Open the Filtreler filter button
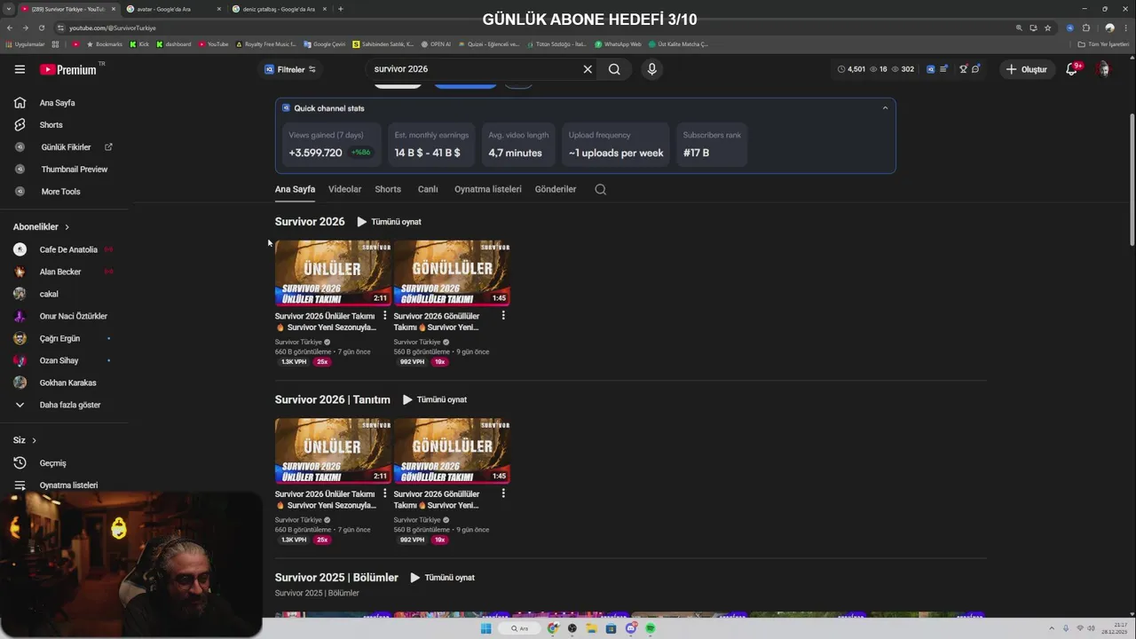 [x=290, y=69]
